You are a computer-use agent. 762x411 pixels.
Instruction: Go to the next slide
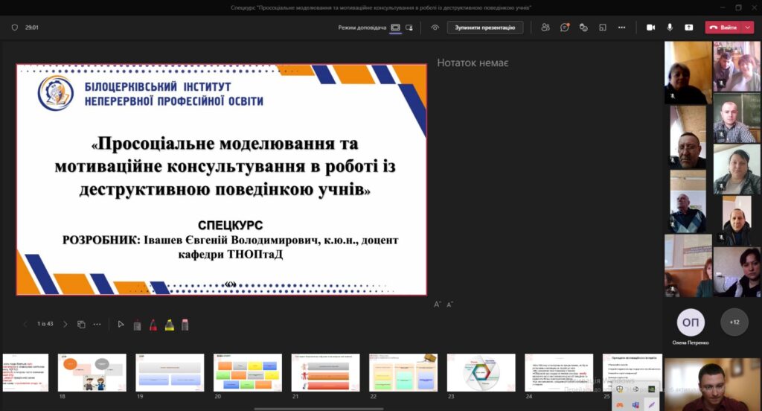[65, 325]
